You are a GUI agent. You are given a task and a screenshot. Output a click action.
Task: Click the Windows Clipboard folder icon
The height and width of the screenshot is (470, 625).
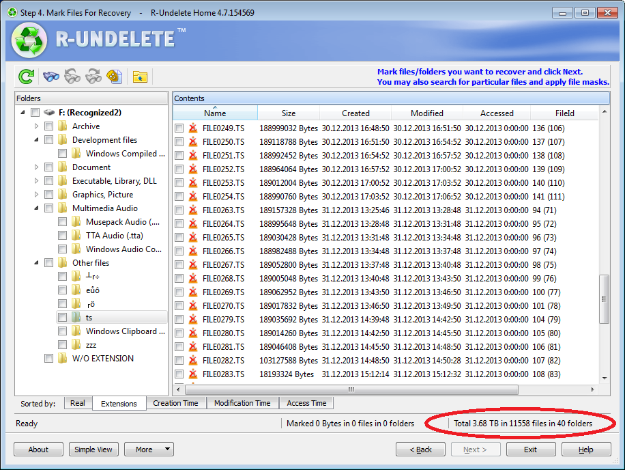click(x=76, y=331)
